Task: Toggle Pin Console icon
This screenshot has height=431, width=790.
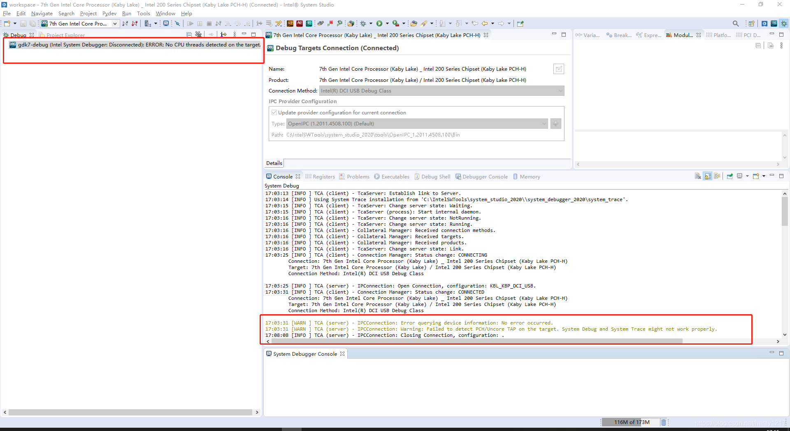Action: [730, 176]
